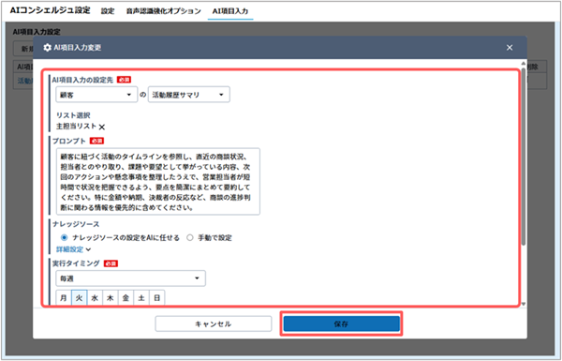Open the 顧客 dropdown

pos(96,95)
